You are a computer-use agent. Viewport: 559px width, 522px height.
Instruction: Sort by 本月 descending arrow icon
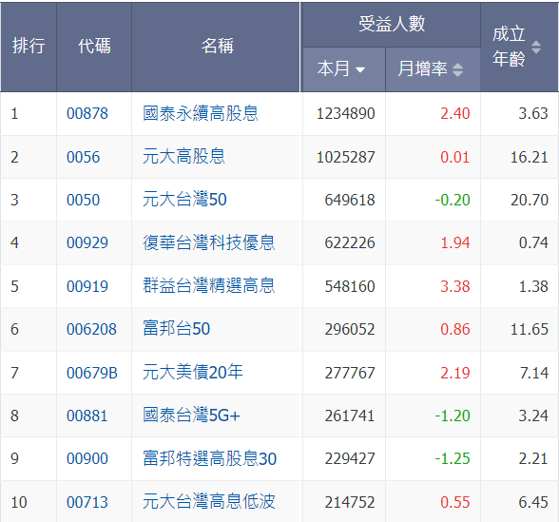pyautogui.click(x=360, y=69)
